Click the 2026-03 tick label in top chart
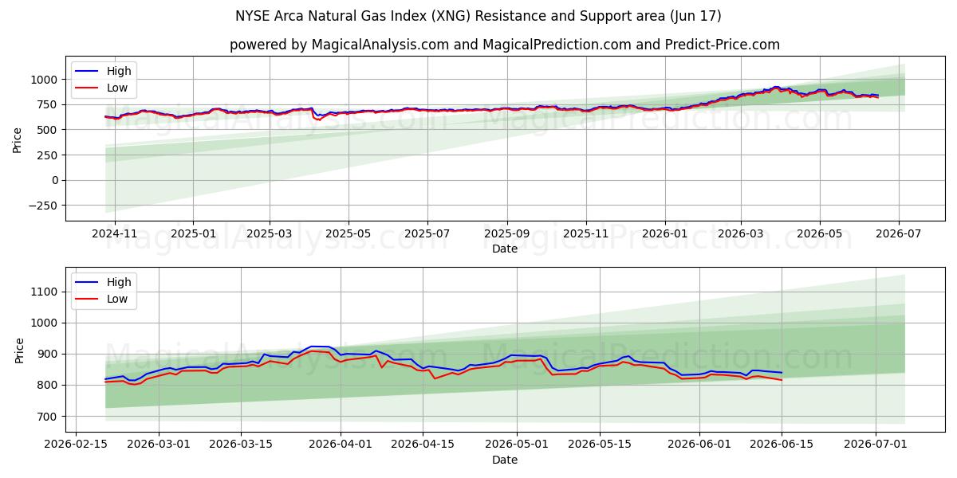957x478 pixels. [x=740, y=233]
